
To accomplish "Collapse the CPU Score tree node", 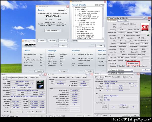I will click(75, 20).
